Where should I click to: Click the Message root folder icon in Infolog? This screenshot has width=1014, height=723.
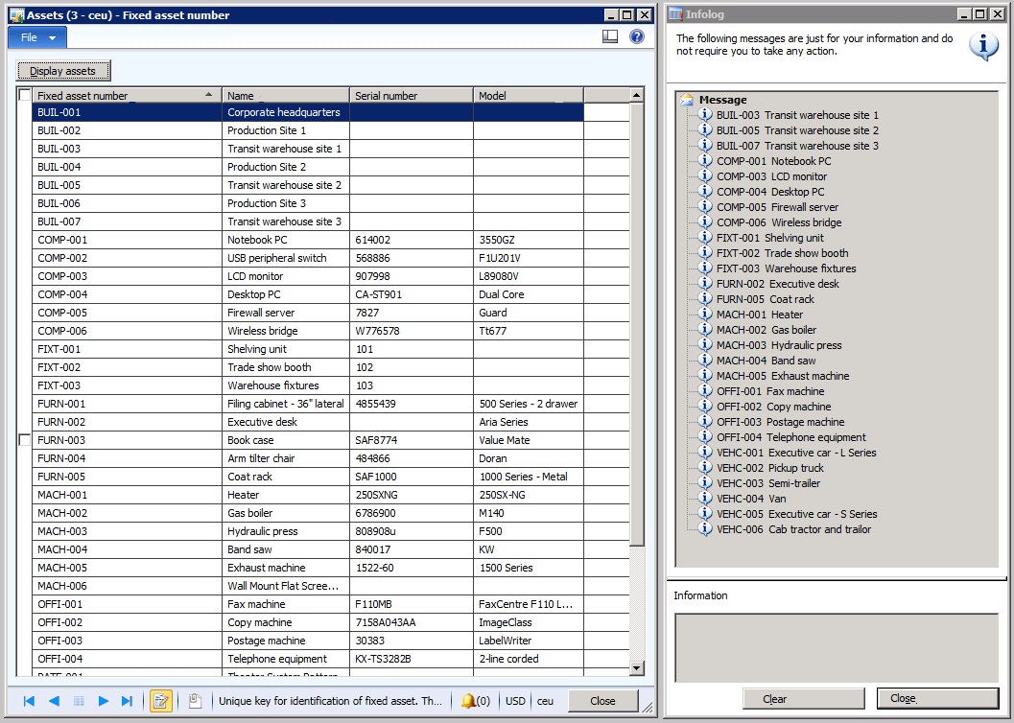pyautogui.click(x=687, y=100)
